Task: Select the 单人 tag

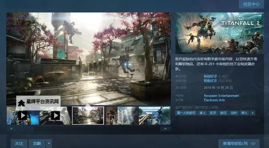Action: coord(244,113)
